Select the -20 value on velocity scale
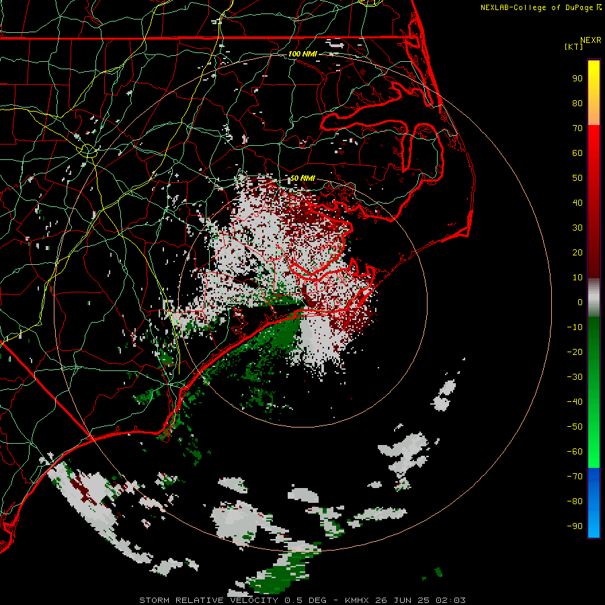Viewport: 605px width, 605px height. coord(575,352)
